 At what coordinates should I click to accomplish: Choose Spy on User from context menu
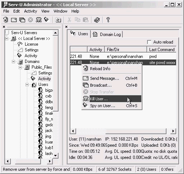(112, 106)
